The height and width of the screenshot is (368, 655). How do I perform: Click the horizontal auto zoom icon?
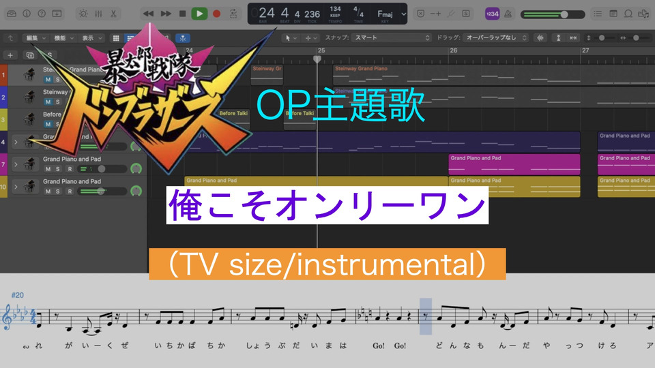point(573,38)
